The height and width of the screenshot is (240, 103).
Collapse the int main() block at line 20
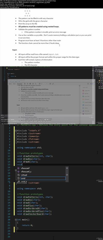click(16, 219)
